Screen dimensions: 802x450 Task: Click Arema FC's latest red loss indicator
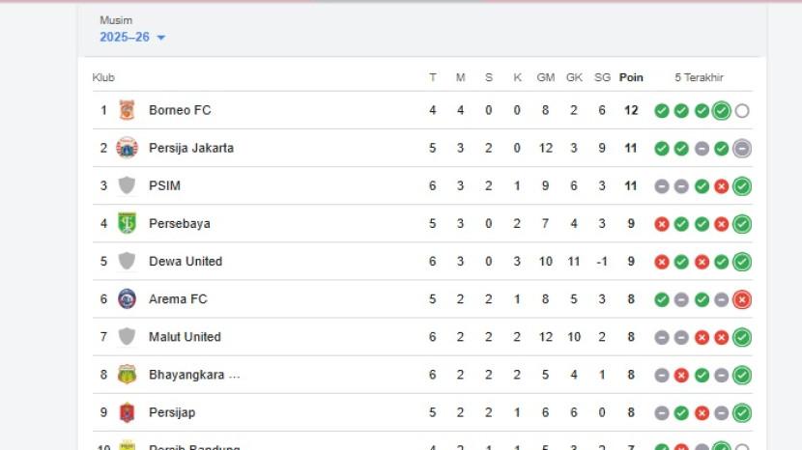[x=742, y=299]
